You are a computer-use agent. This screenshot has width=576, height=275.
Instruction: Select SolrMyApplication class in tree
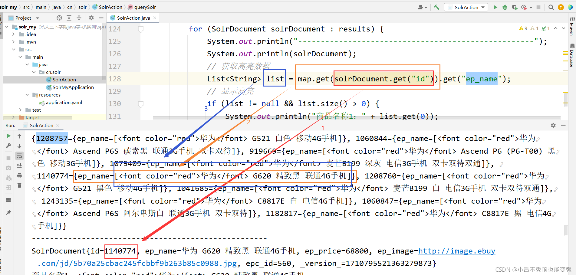click(x=70, y=87)
